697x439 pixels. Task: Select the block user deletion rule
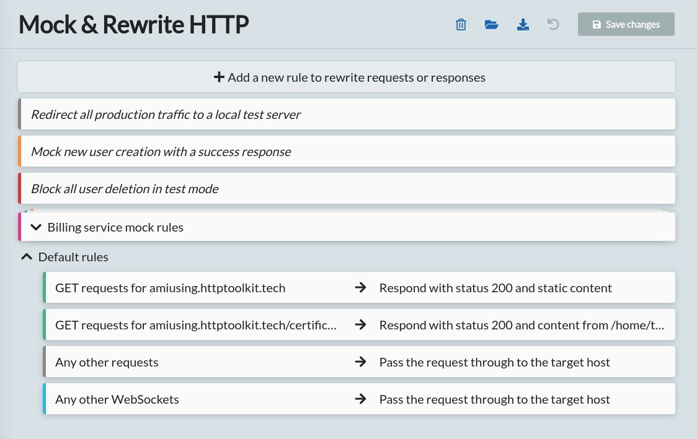coord(125,189)
